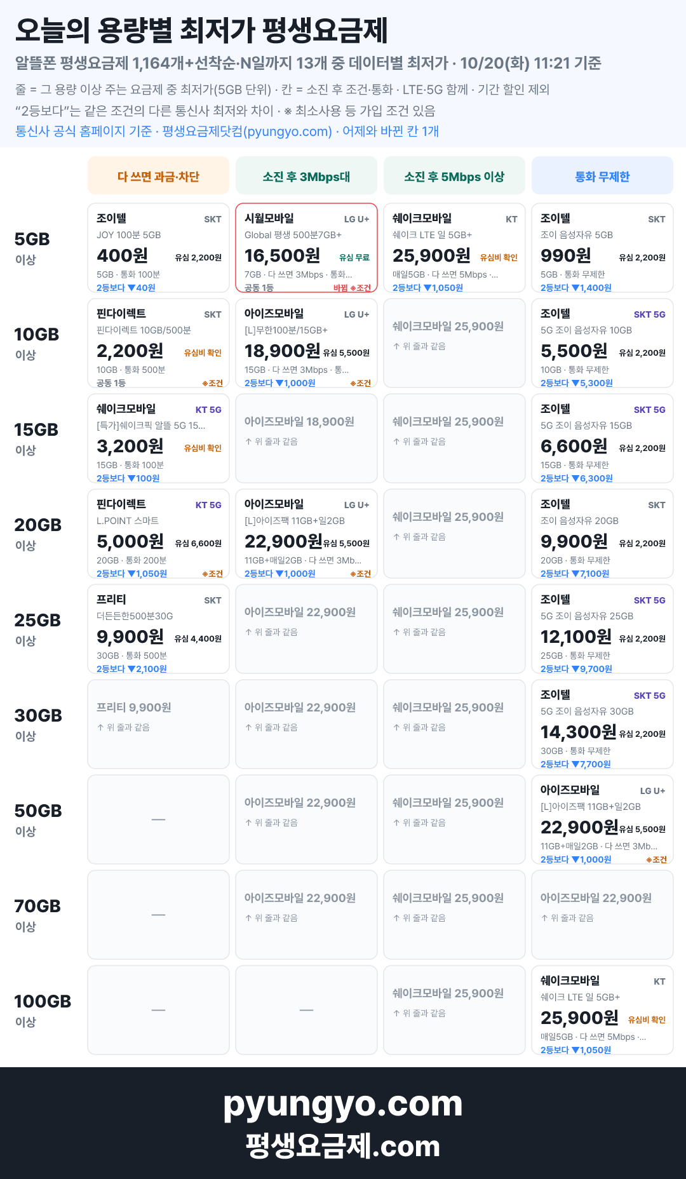Click '2등보다 ▼40원' comparison text
Image resolution: width=686 pixels, height=1179 pixels.
126,288
